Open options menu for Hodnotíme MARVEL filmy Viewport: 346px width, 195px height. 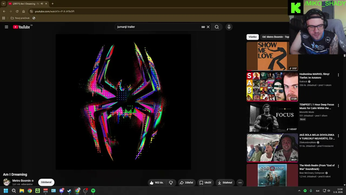(338, 75)
